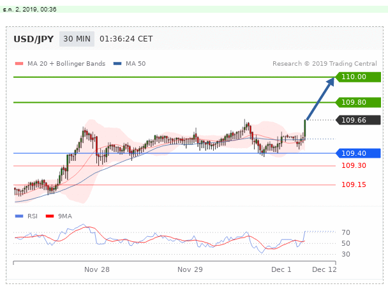This screenshot has height=286, width=388.
Task: Click the 109.80 resistance price tag
Action: (x=358, y=102)
